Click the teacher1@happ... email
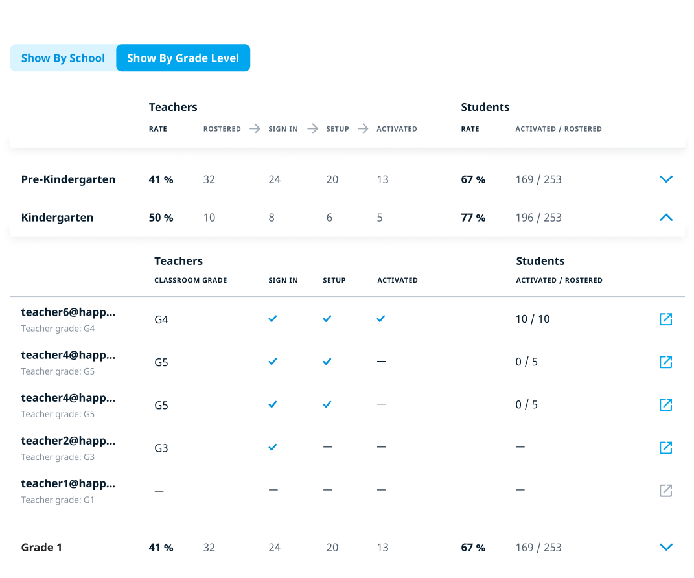 click(x=68, y=483)
